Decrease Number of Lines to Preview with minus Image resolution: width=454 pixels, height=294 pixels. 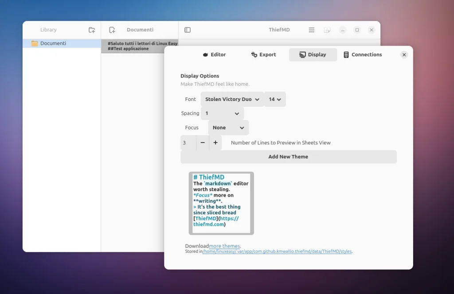tap(203, 143)
